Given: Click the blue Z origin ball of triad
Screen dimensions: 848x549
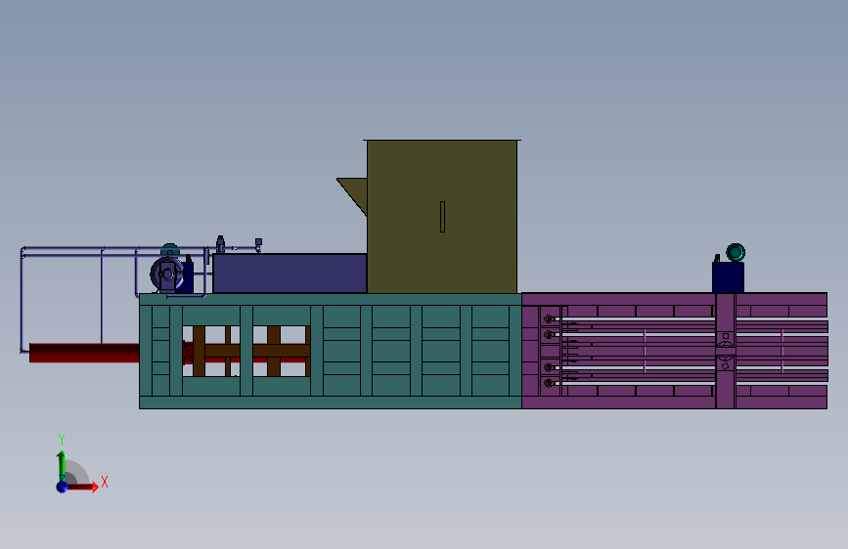Looking at the screenshot, I should coord(62,487).
